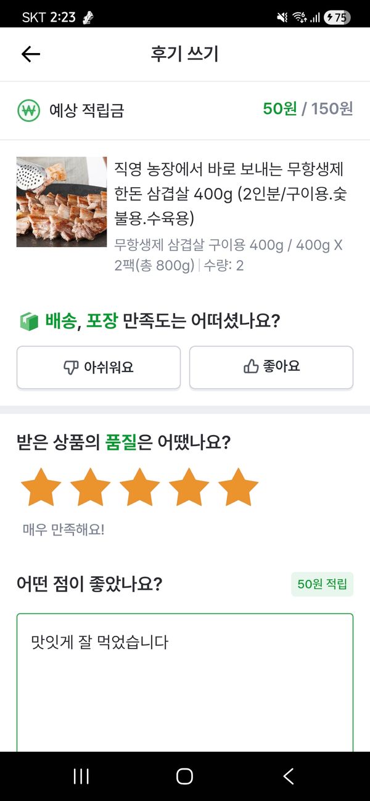
Task: Select the 아쉬워요 thumbs-down button
Action: (99, 367)
